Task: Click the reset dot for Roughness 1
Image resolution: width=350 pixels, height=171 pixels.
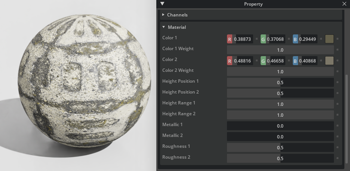Action: coord(338,147)
